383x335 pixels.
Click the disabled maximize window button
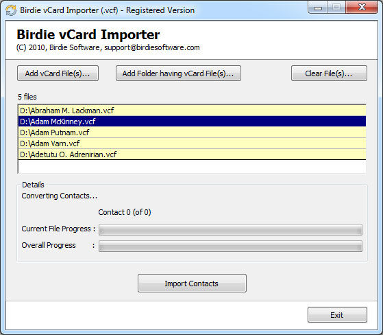[336, 8]
